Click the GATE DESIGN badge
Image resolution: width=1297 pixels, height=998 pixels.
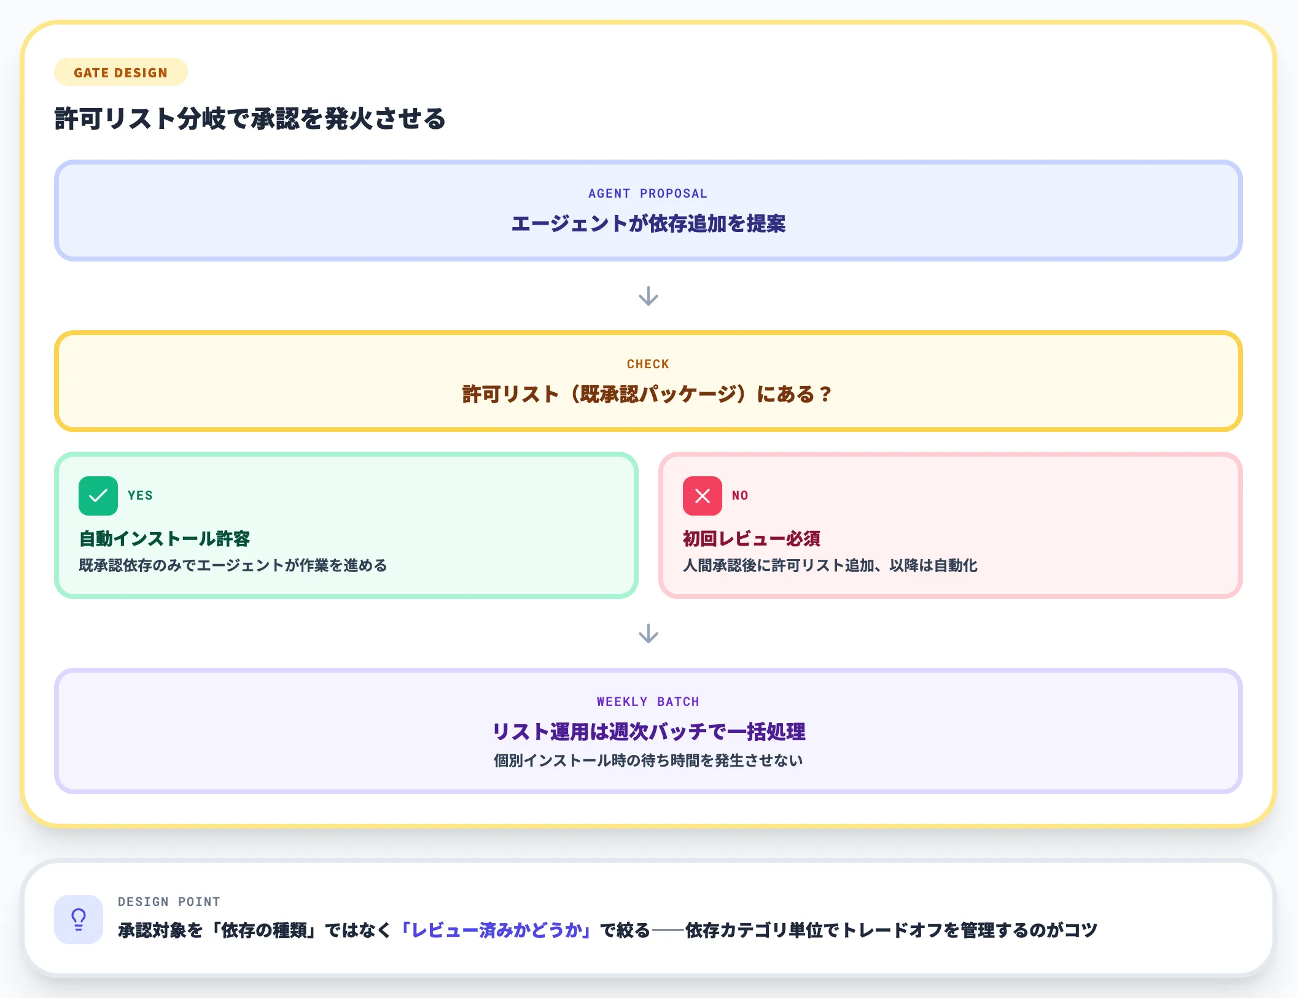click(121, 72)
